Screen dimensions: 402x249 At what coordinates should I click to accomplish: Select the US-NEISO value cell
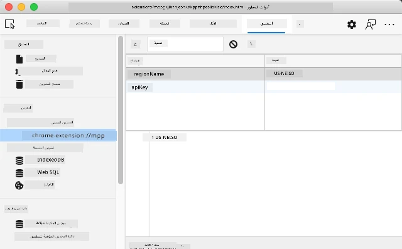tap(333, 74)
